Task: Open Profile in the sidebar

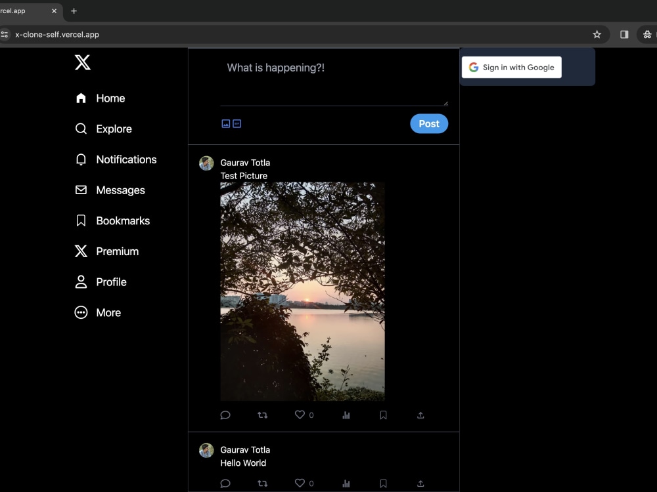Action: [x=101, y=282]
